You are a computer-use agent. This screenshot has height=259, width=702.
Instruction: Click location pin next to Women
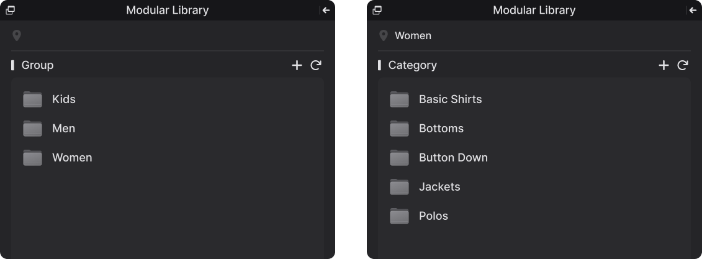tap(384, 35)
